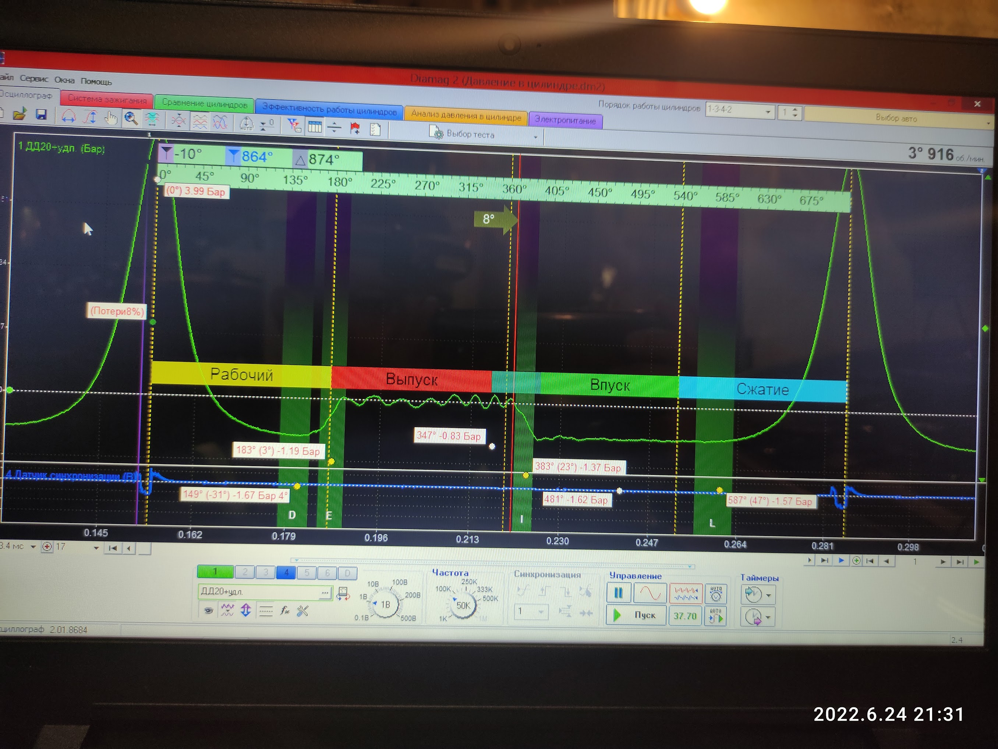Viewport: 998px width, 749px height.
Task: Toggle channel 2 button
Action: [245, 572]
